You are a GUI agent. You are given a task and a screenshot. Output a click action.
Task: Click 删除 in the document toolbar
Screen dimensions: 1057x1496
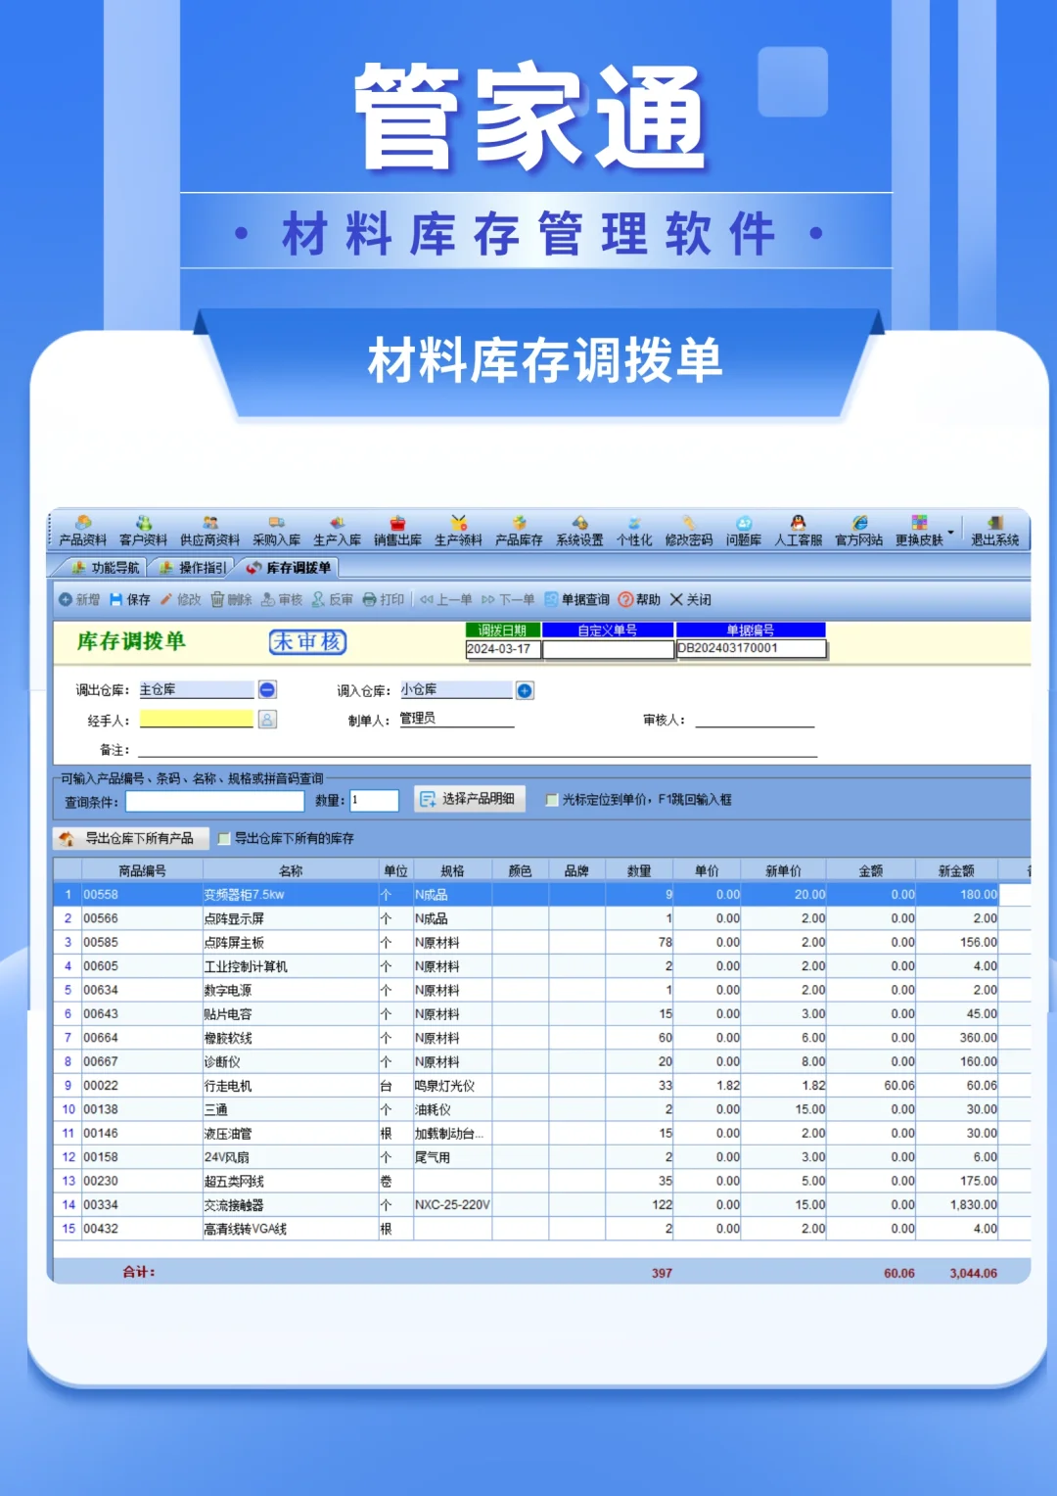click(232, 599)
